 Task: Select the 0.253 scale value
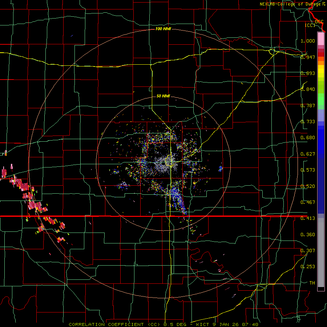(x=308, y=267)
